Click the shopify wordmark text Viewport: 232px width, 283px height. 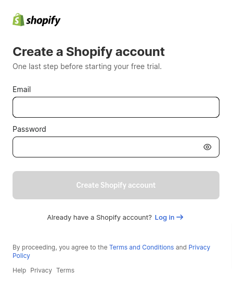click(43, 20)
